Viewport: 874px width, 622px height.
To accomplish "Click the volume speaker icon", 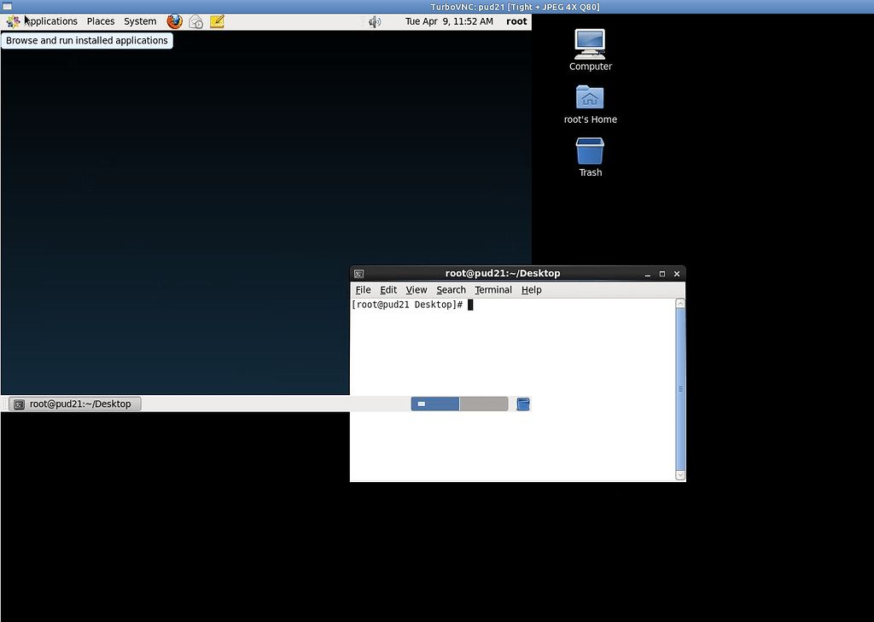I will tap(374, 21).
